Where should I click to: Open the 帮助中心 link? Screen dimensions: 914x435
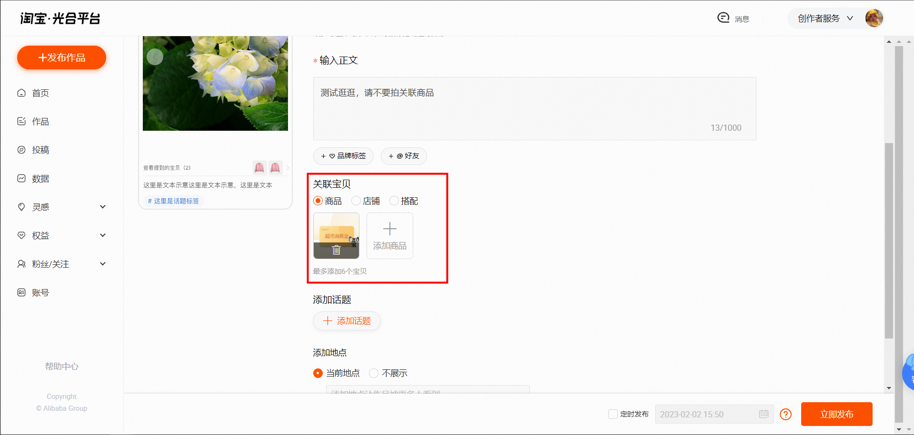coord(61,367)
